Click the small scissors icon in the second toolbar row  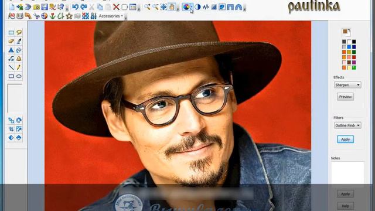36,16
